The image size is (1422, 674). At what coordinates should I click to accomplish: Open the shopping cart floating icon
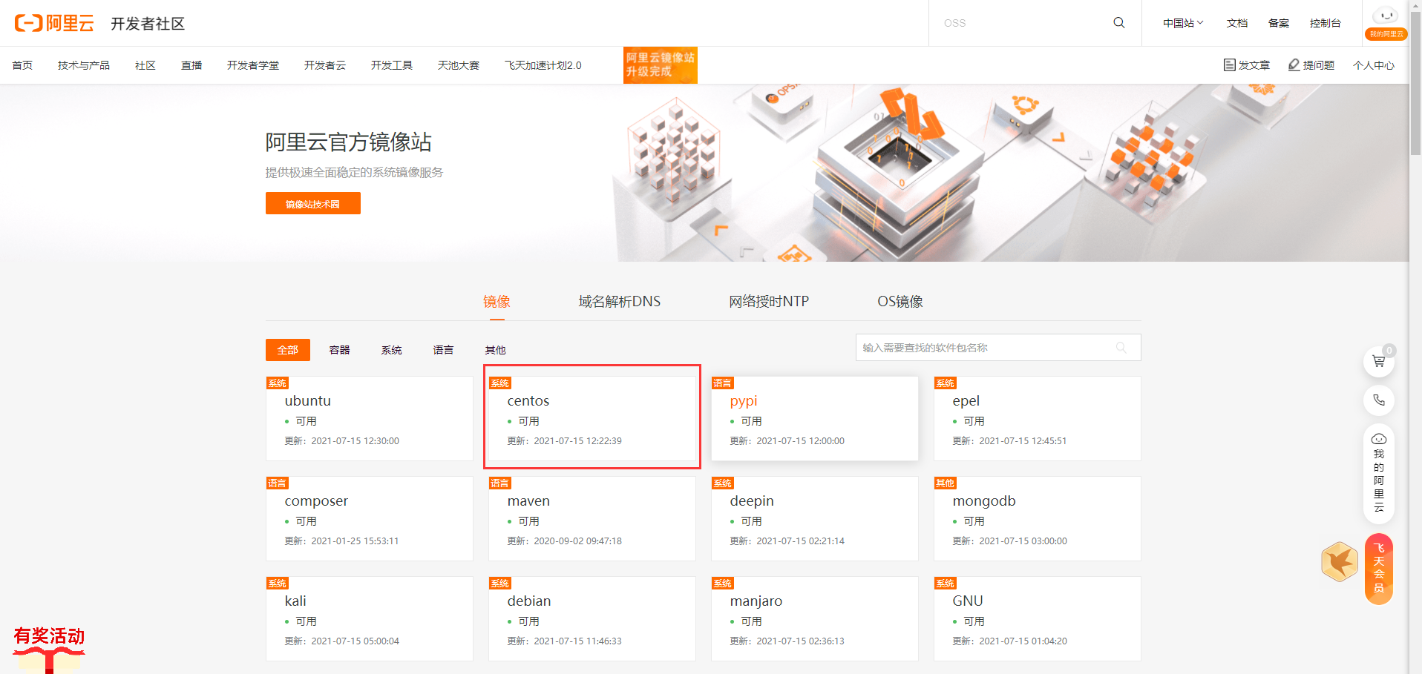(1379, 361)
